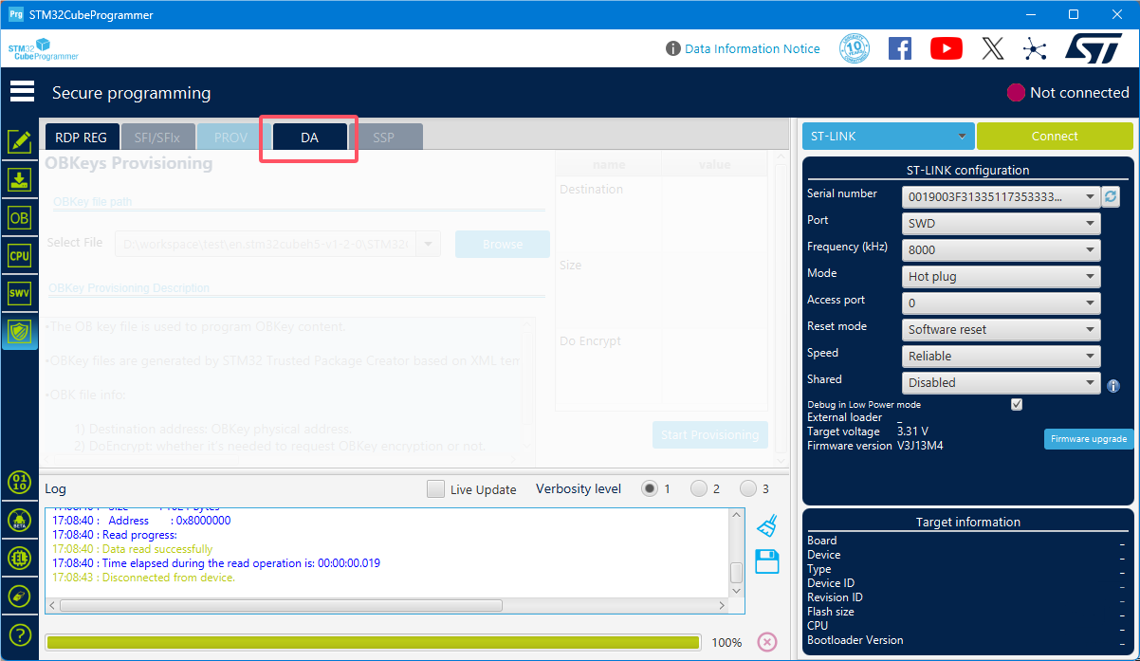Screen dimensions: 1140x661
Task: Save the log with floppy icon
Action: (x=767, y=561)
